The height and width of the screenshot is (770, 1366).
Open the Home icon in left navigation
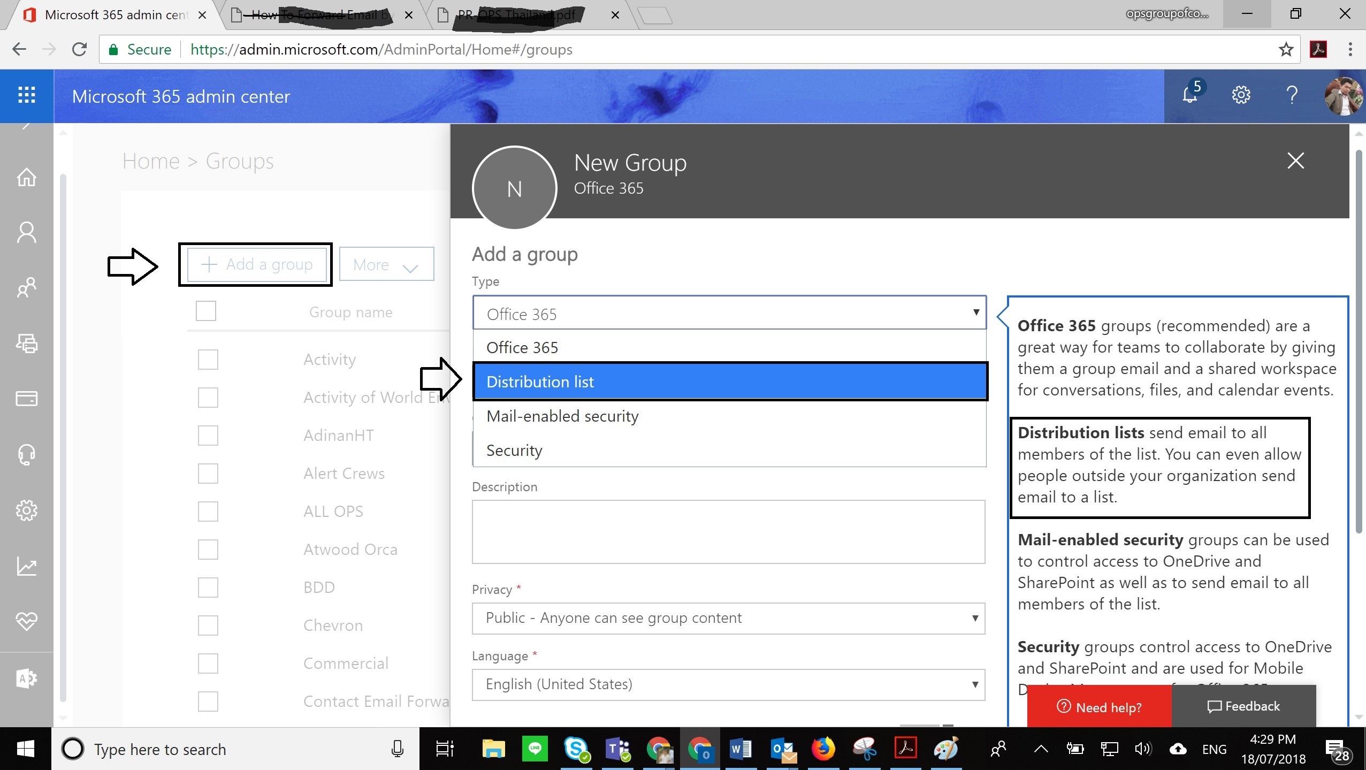[26, 177]
